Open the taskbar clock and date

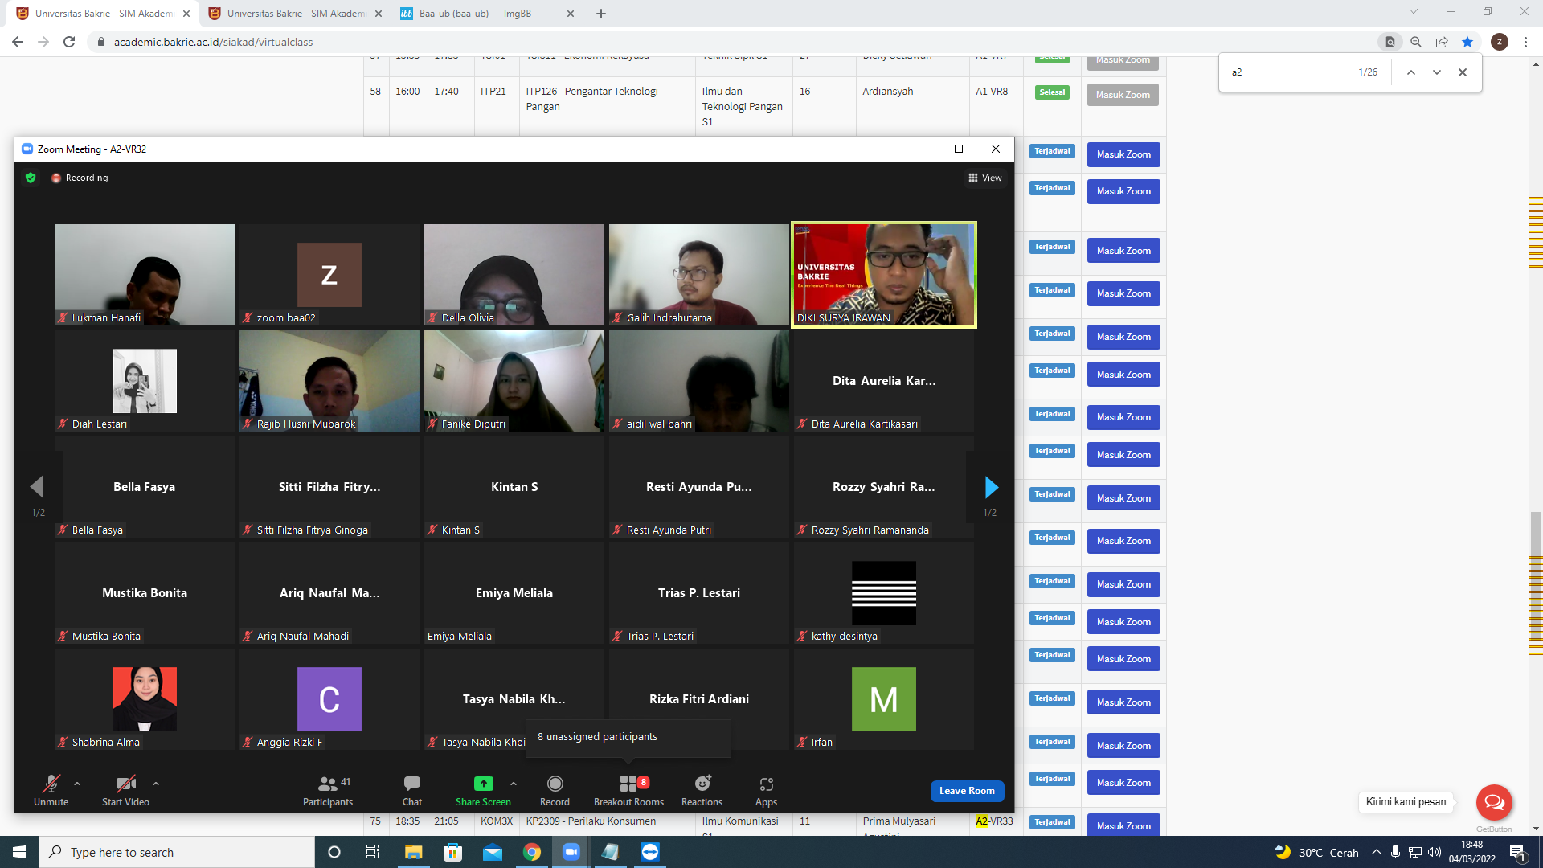1472,852
